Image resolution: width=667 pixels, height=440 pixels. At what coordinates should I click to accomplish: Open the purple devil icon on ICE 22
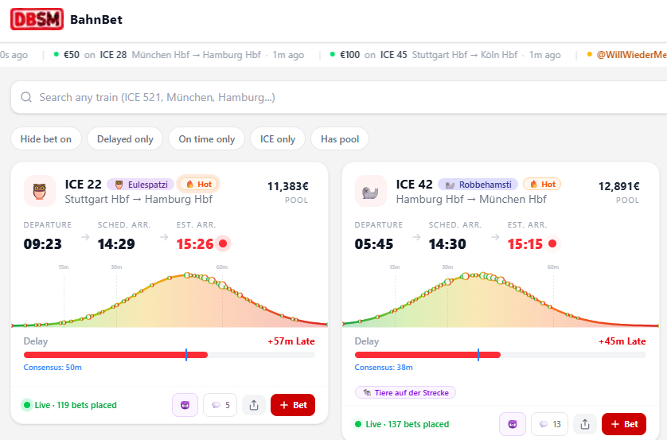[185, 405]
